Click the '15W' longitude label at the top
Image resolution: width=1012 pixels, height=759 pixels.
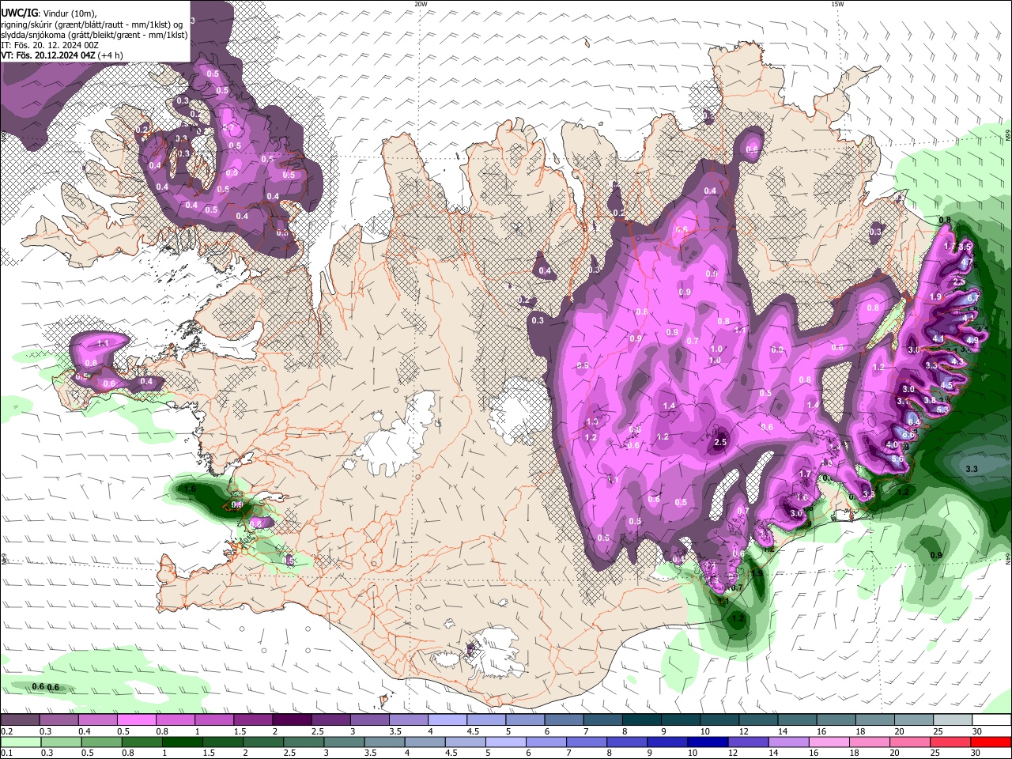(837, 4)
